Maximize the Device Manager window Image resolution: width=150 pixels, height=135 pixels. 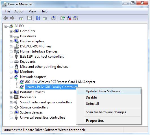(x=132, y=3)
